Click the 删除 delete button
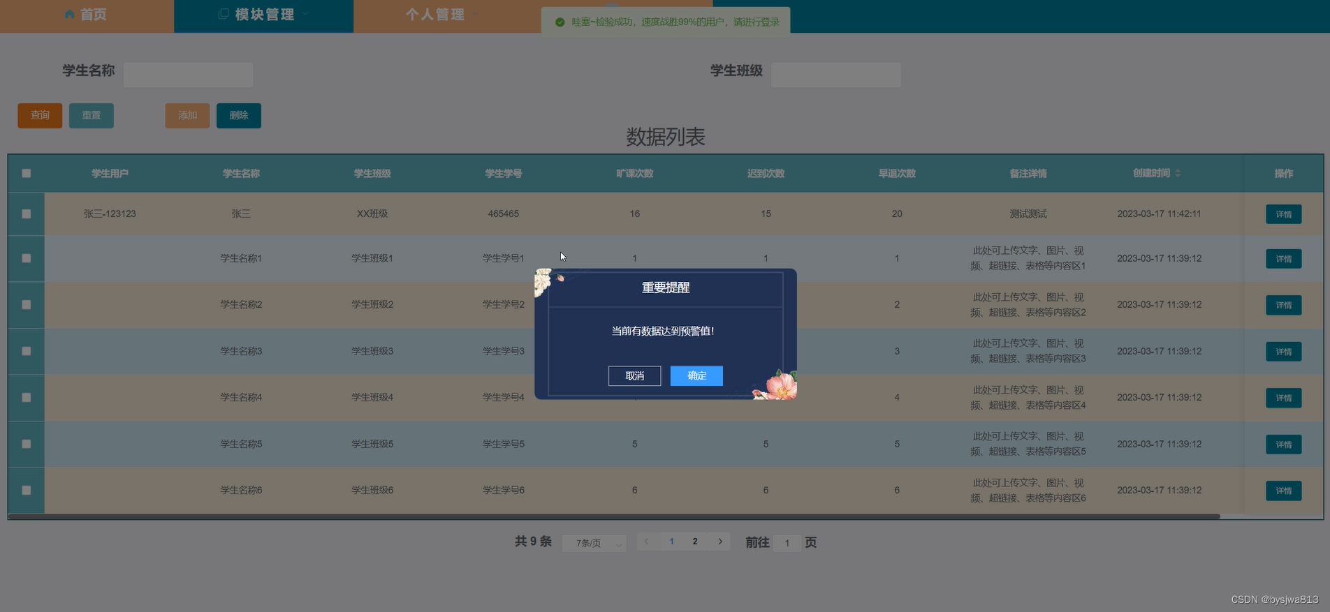 click(238, 116)
